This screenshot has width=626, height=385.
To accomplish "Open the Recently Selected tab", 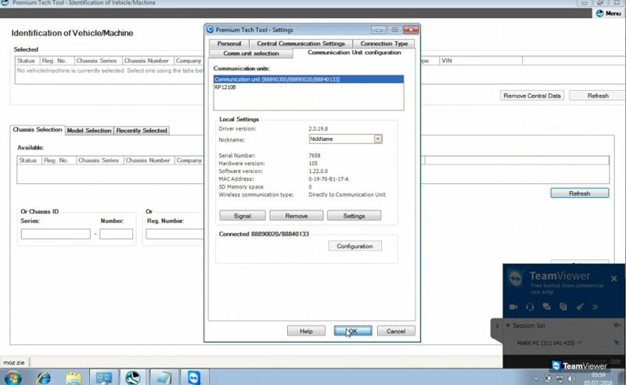I will [142, 131].
